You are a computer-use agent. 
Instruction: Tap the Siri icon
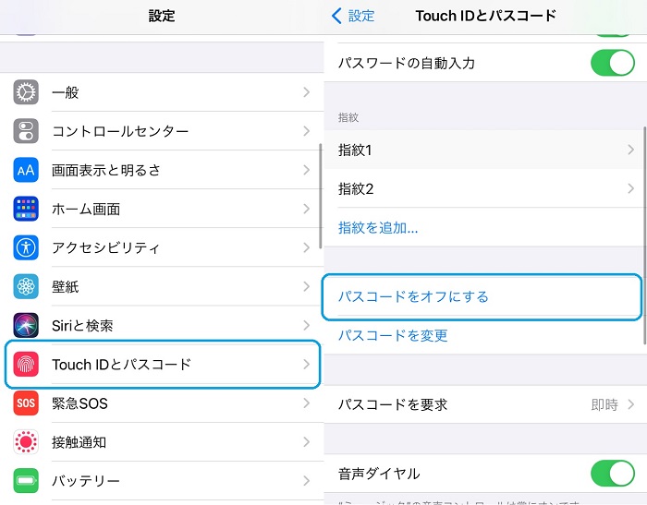26,325
